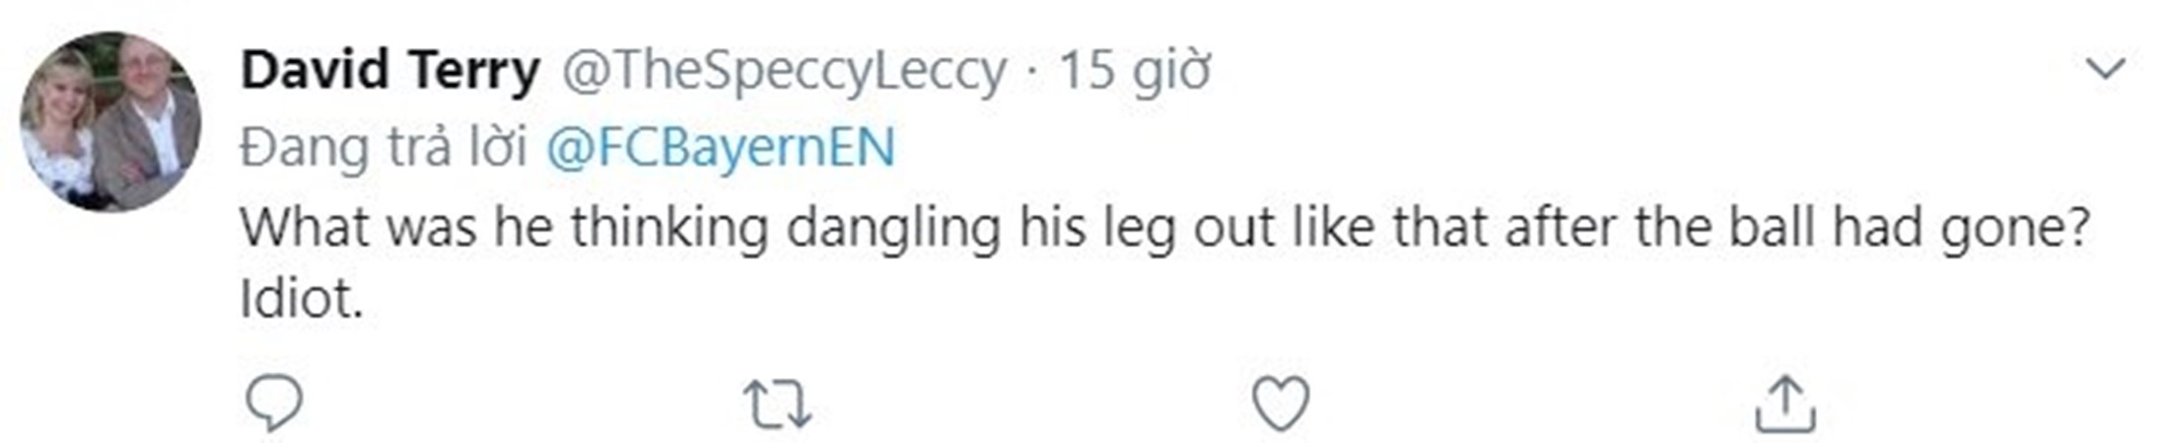Open the @FCBayernEN mention link
Image resolution: width=2165 pixels, height=443 pixels.
pyautogui.click(x=721, y=148)
